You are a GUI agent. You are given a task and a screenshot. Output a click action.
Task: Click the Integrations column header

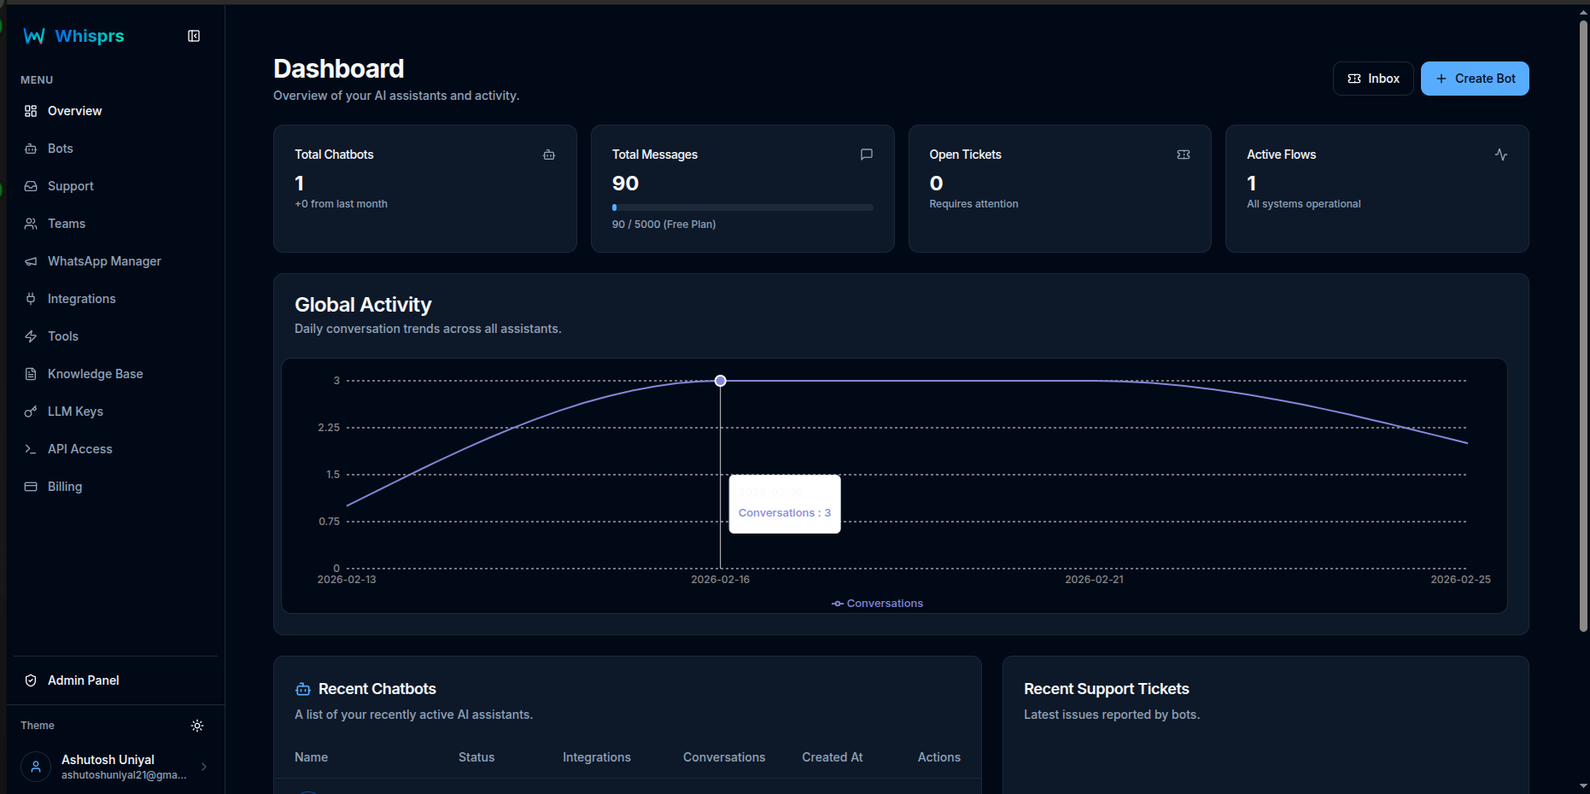pyautogui.click(x=597, y=757)
